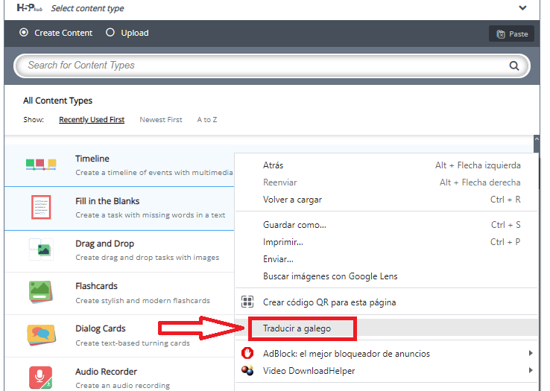Screen dimensions: 550x391
Task: Click the Dialog Cards icon
Action: [x=41, y=334]
